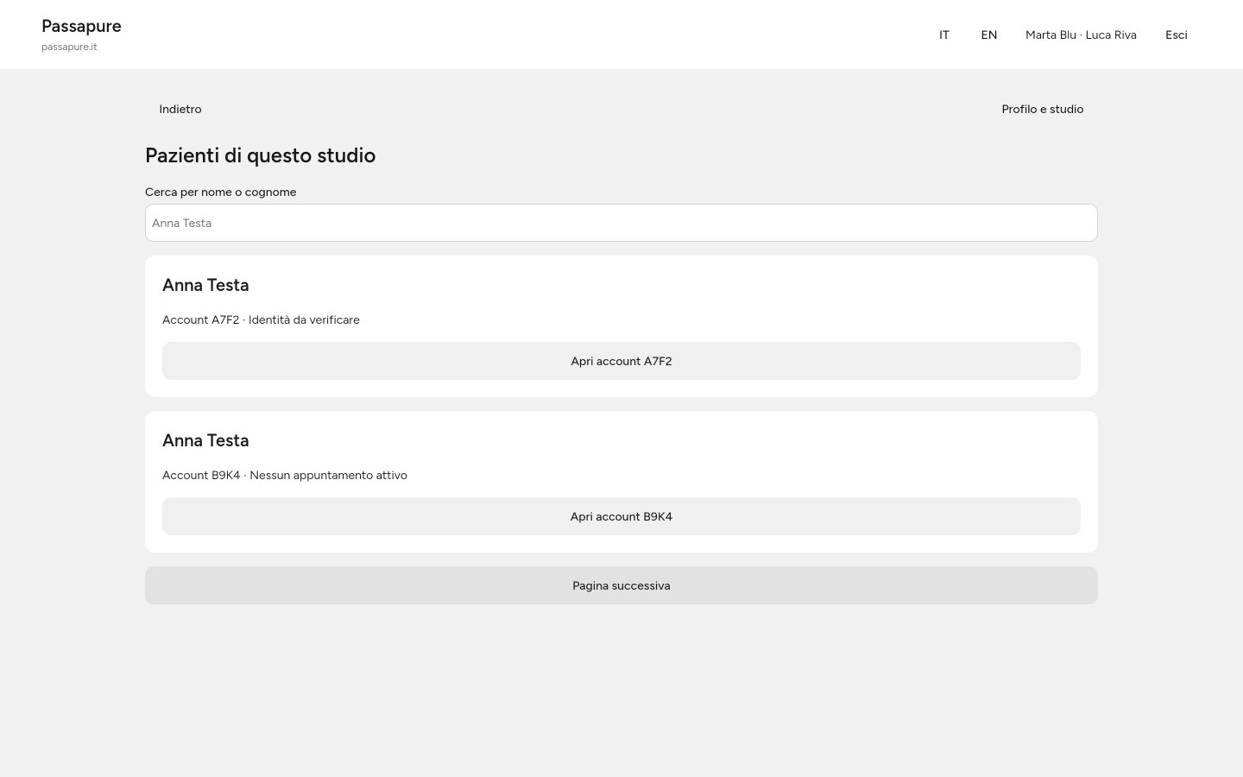
Task: Open Profilo e studio
Action: [1043, 109]
